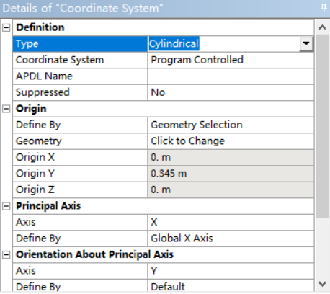Select the Orientation Axis Y value
The height and width of the screenshot is (294, 330).
coord(231,271)
